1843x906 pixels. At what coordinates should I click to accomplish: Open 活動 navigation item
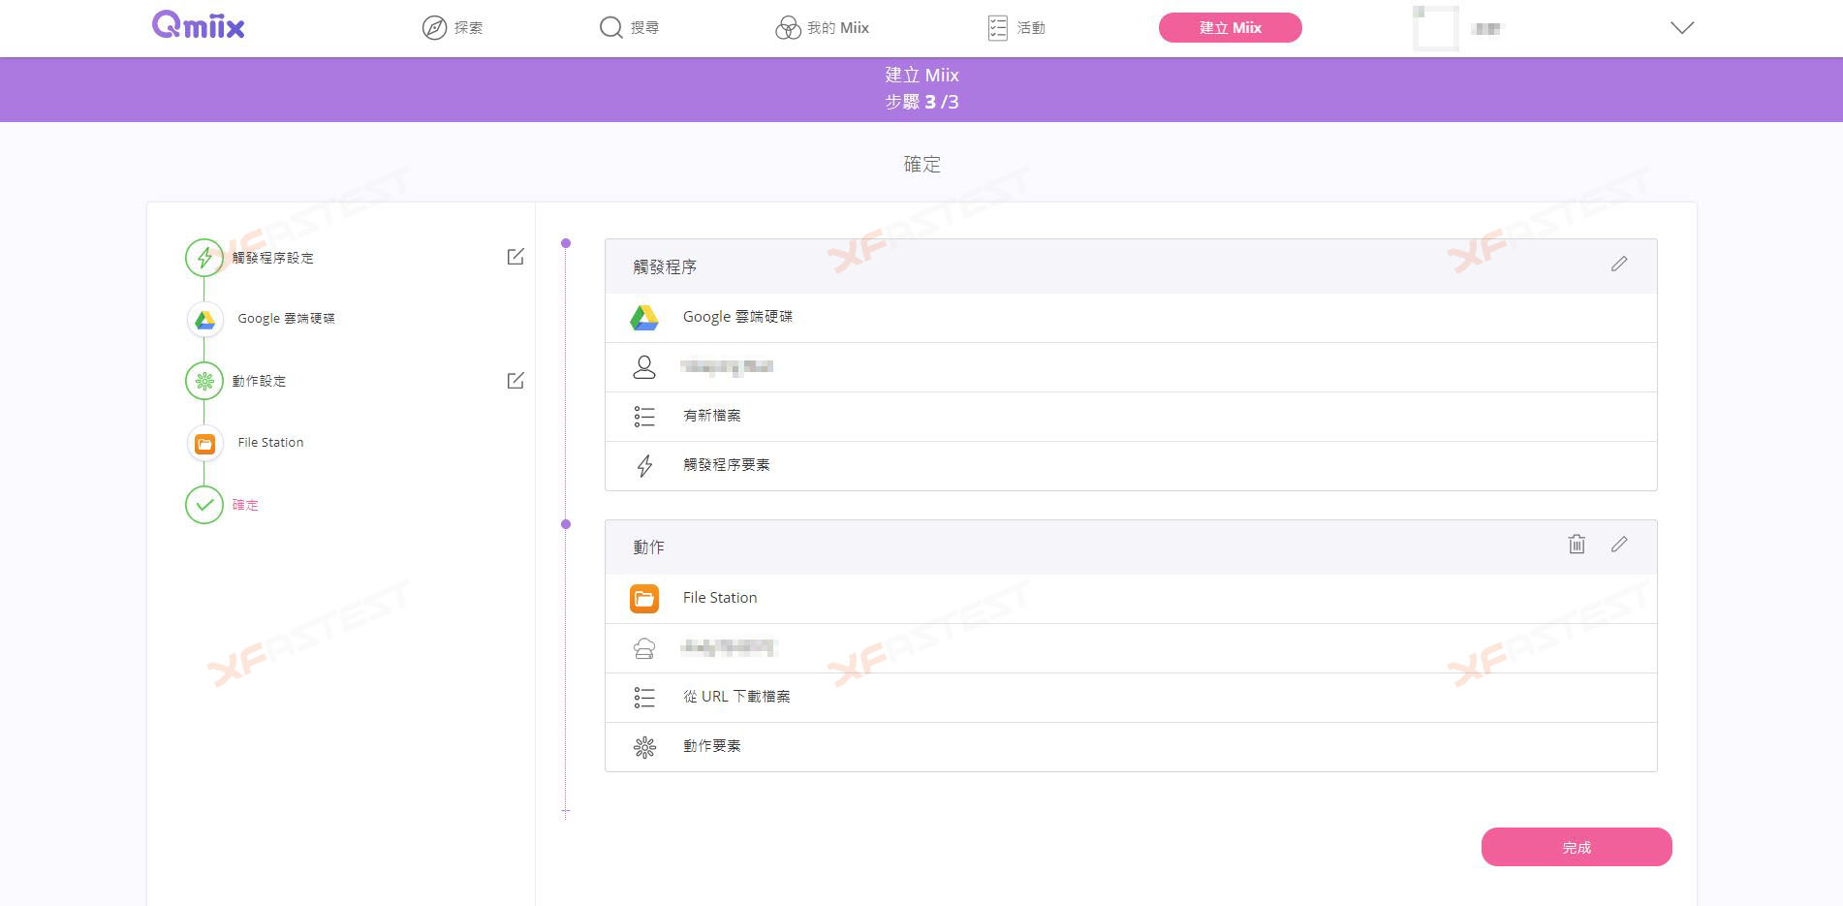click(x=1016, y=28)
